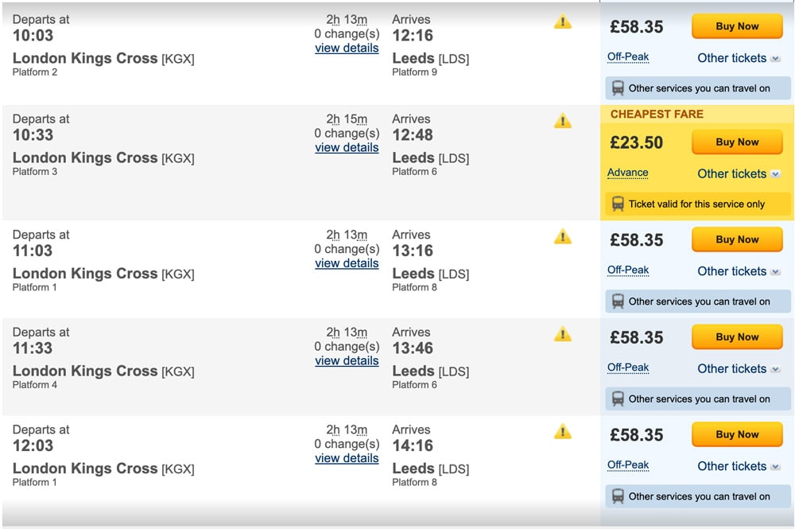Click warning icon for 12:03 departure
The image size is (795, 529).
(562, 432)
